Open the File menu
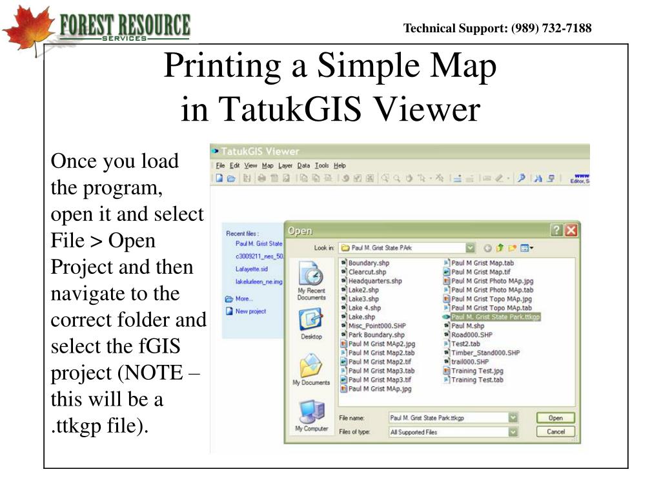661x496 pixels. click(221, 165)
